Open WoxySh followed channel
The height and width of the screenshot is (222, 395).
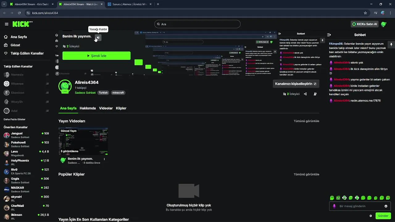pyautogui.click(x=26, y=102)
